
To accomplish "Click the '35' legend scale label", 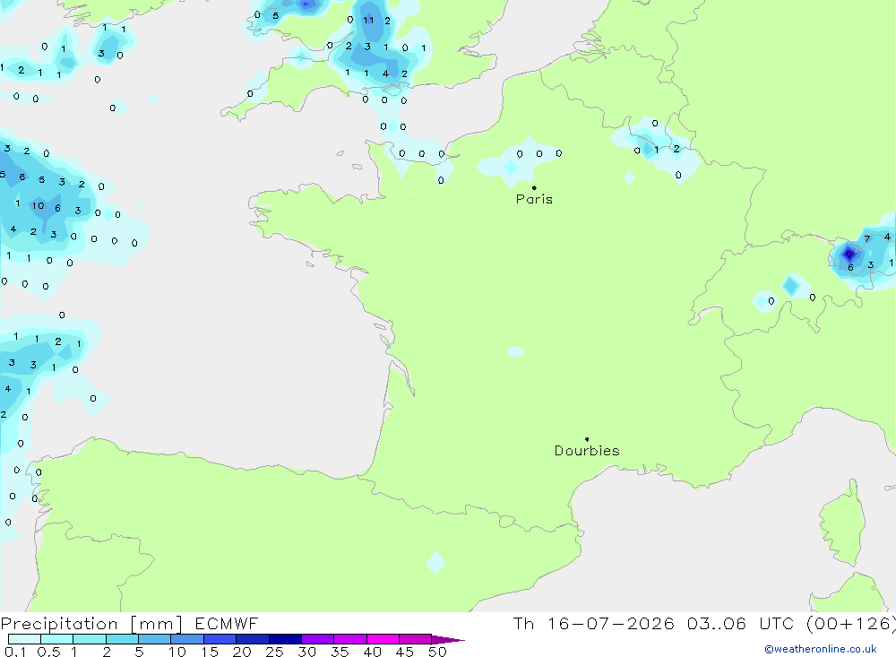I will click(340, 652).
